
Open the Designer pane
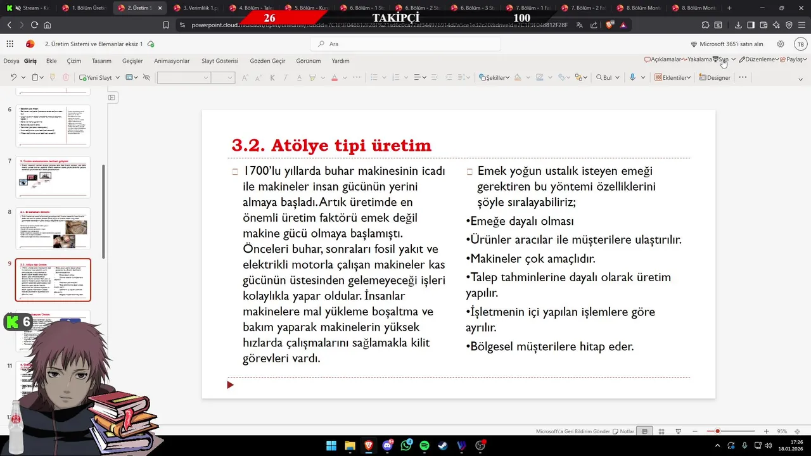click(715, 77)
